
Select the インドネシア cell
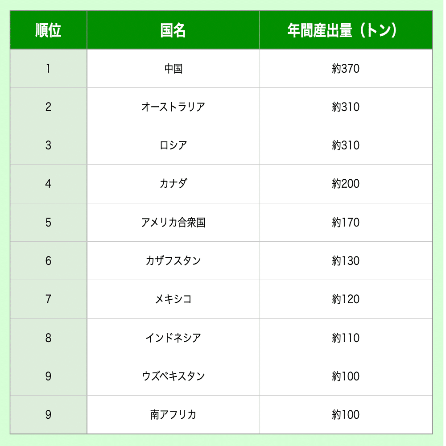point(173,338)
